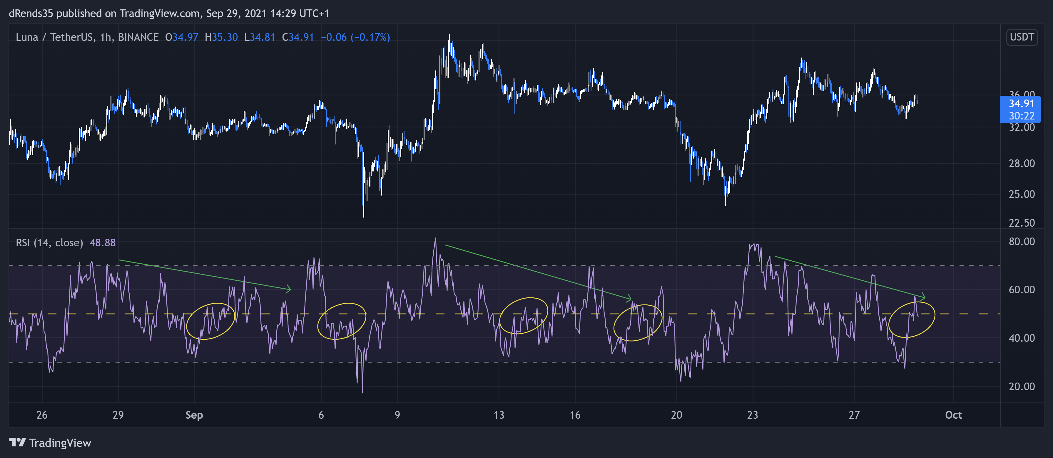Click the 80.00 RSI axis label
Viewport: 1053px width, 458px height.
click(x=1022, y=241)
